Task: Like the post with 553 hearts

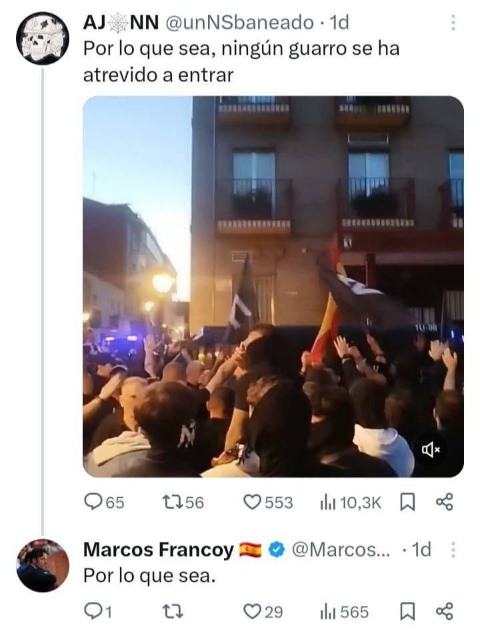Action: pos(269,503)
